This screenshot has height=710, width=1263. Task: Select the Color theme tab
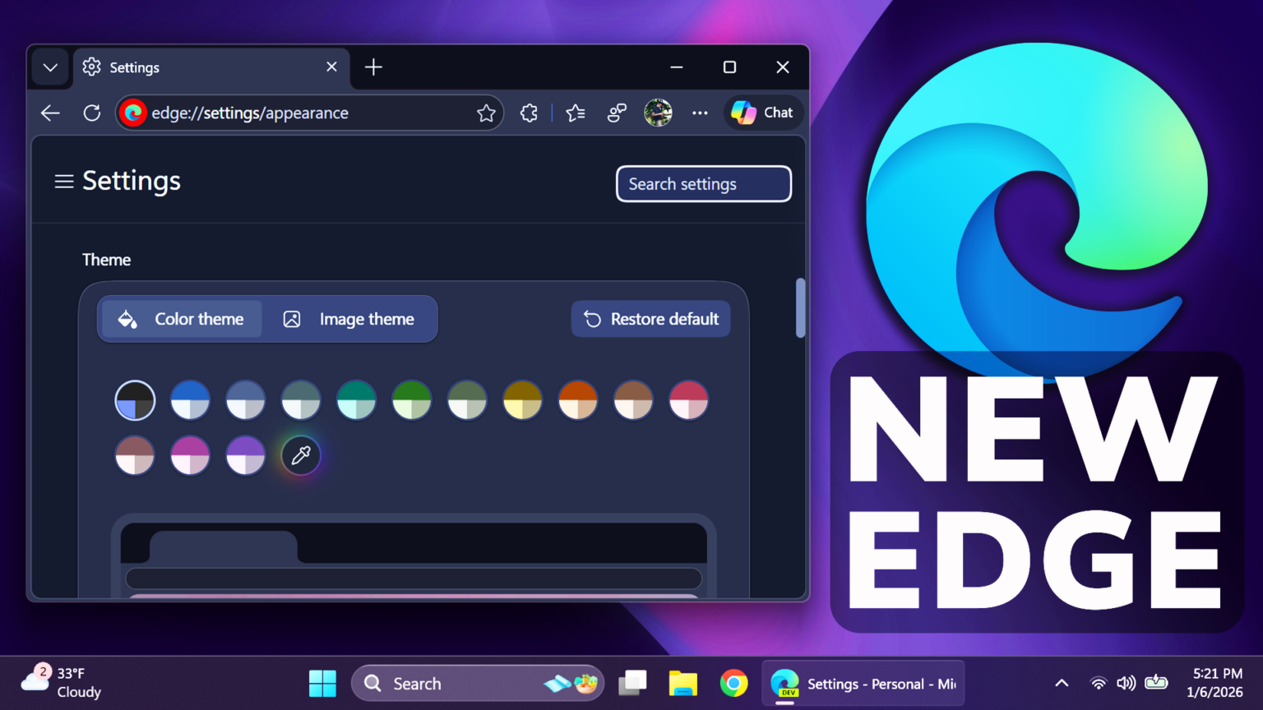(x=180, y=319)
